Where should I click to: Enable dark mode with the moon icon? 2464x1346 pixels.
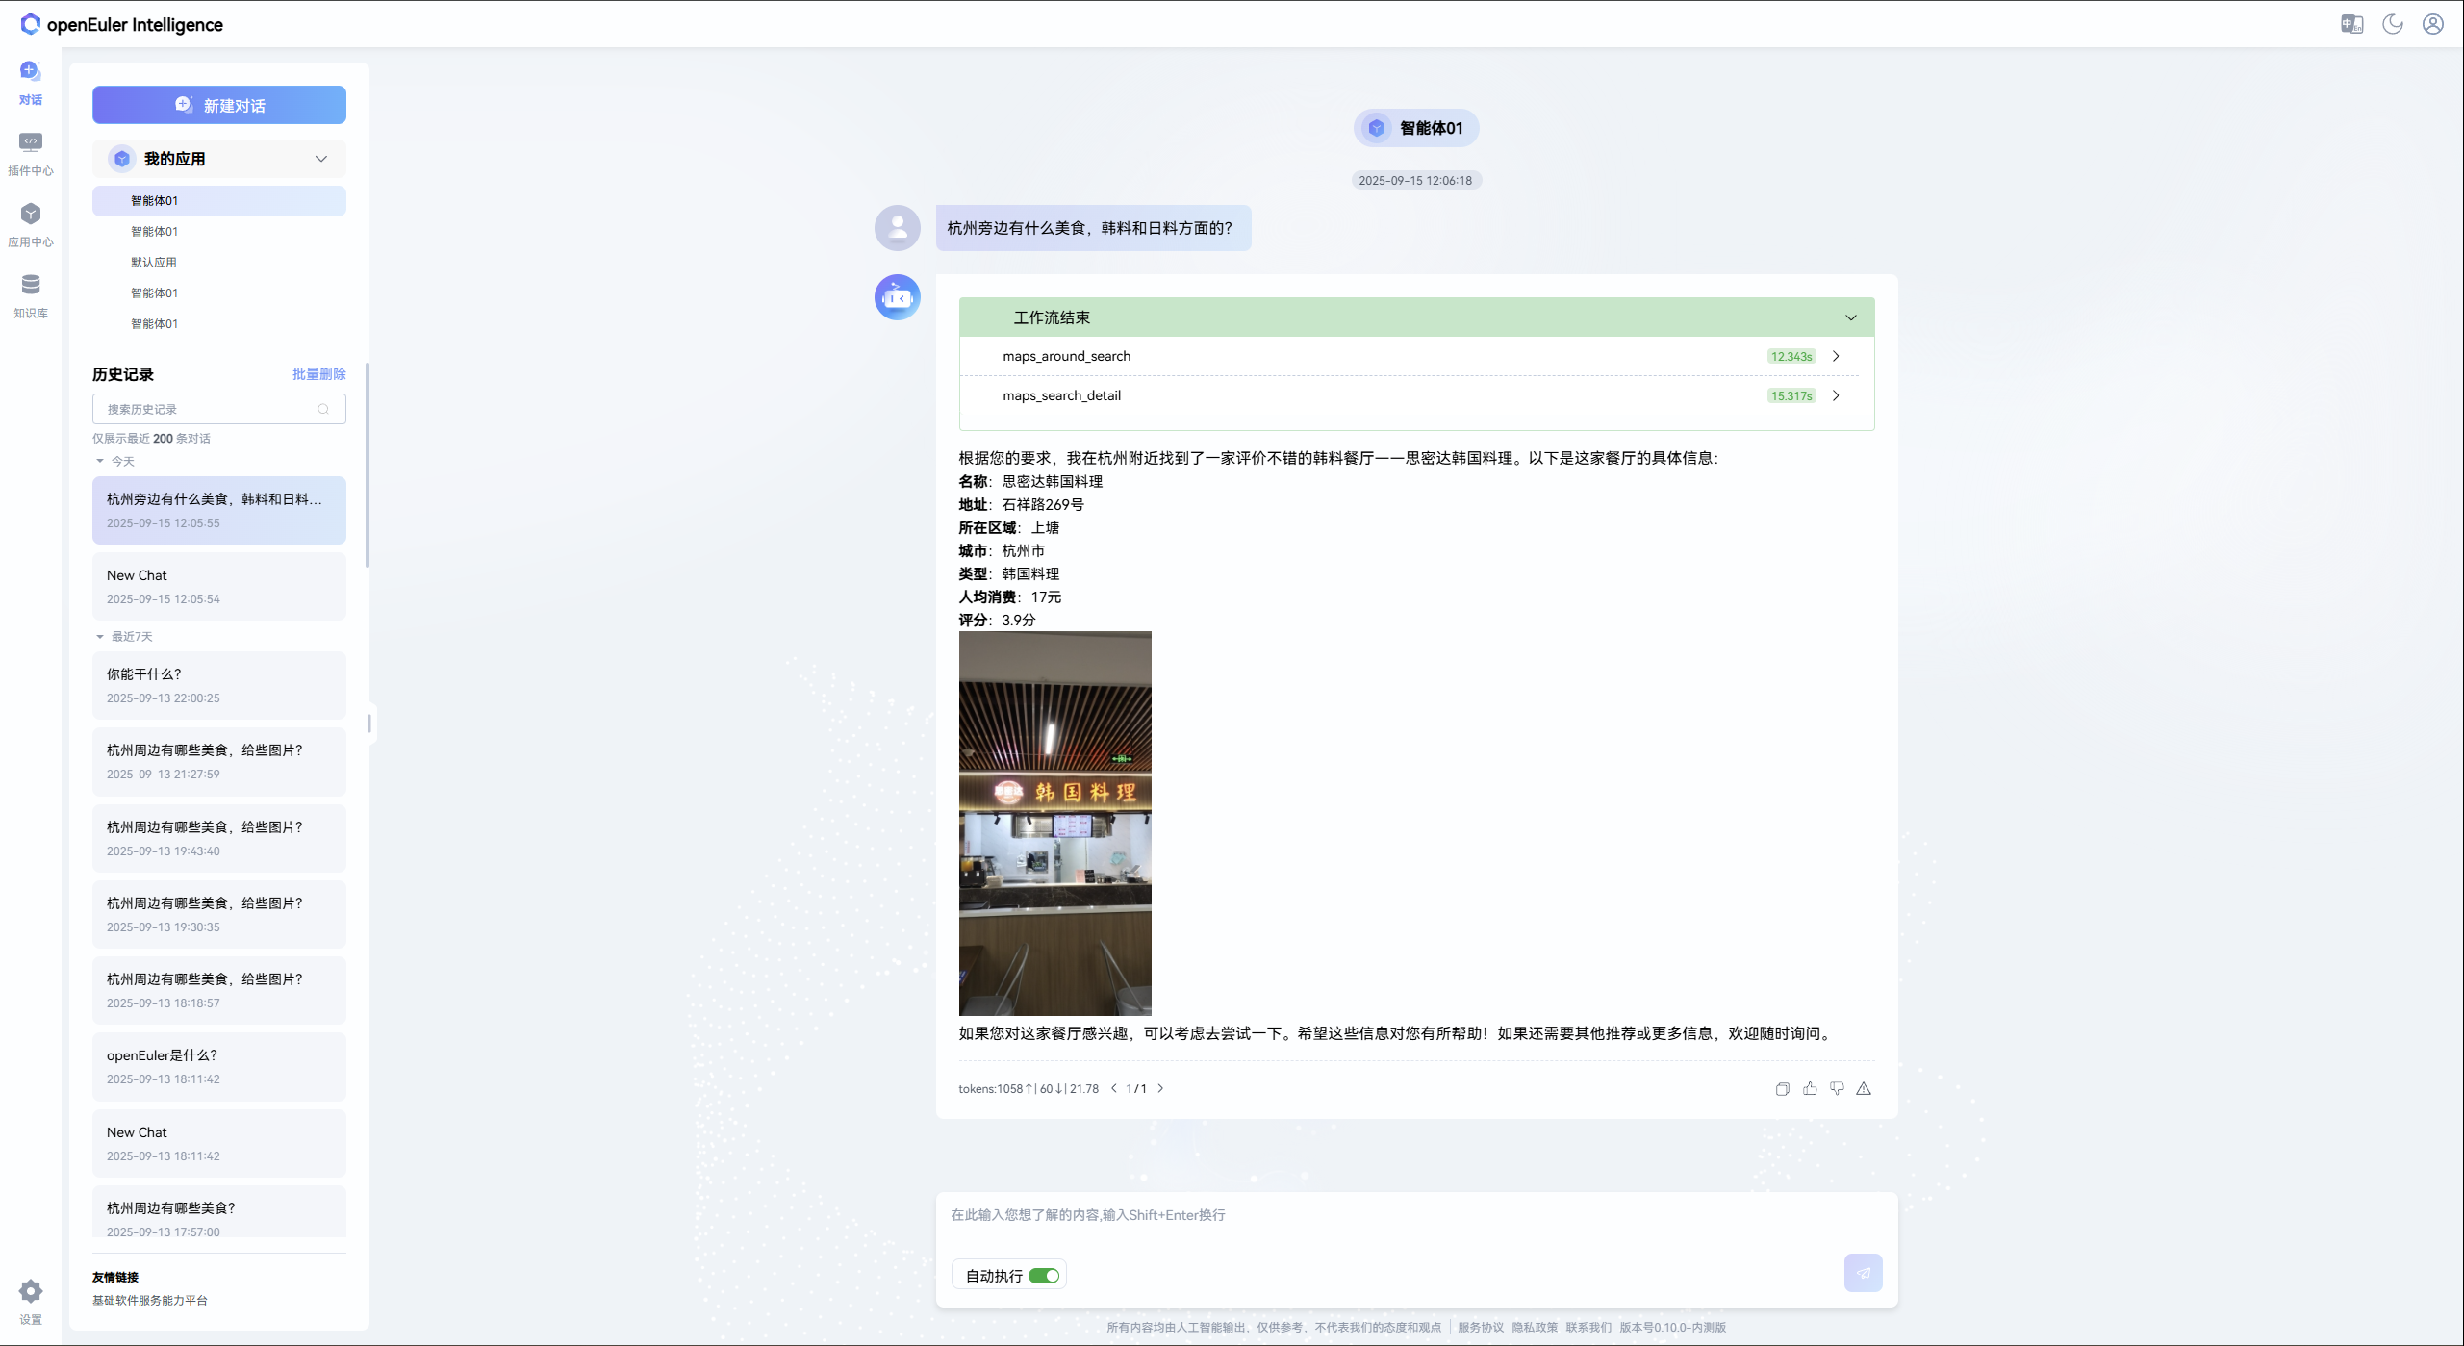click(x=2392, y=24)
